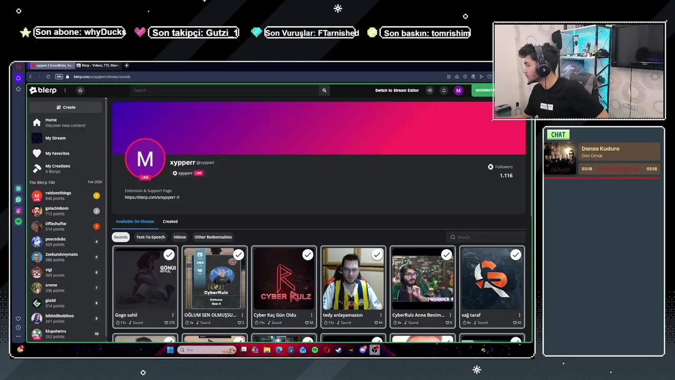Screen dimensions: 675x380
Task: Toggle the VPN badge in address bar
Action: click(59, 77)
